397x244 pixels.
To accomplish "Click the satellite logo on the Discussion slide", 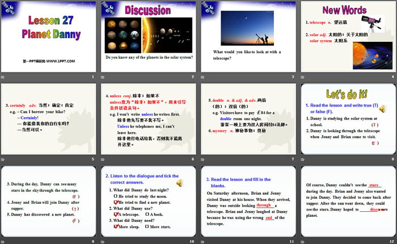I will pyautogui.click(x=108, y=8).
